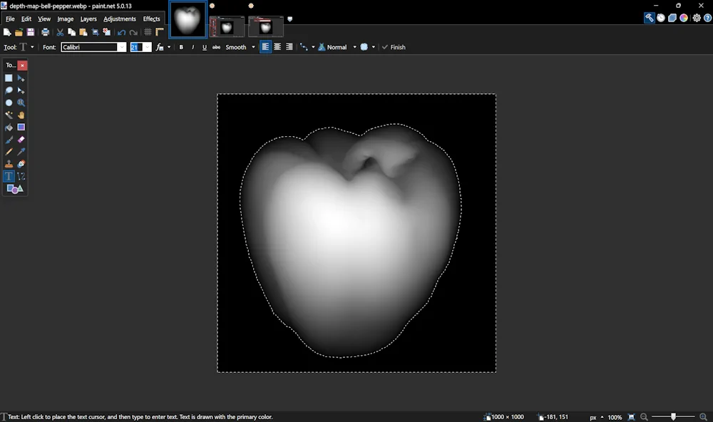Image resolution: width=713 pixels, height=422 pixels.
Task: Select the Move Selection tool
Action: click(21, 91)
